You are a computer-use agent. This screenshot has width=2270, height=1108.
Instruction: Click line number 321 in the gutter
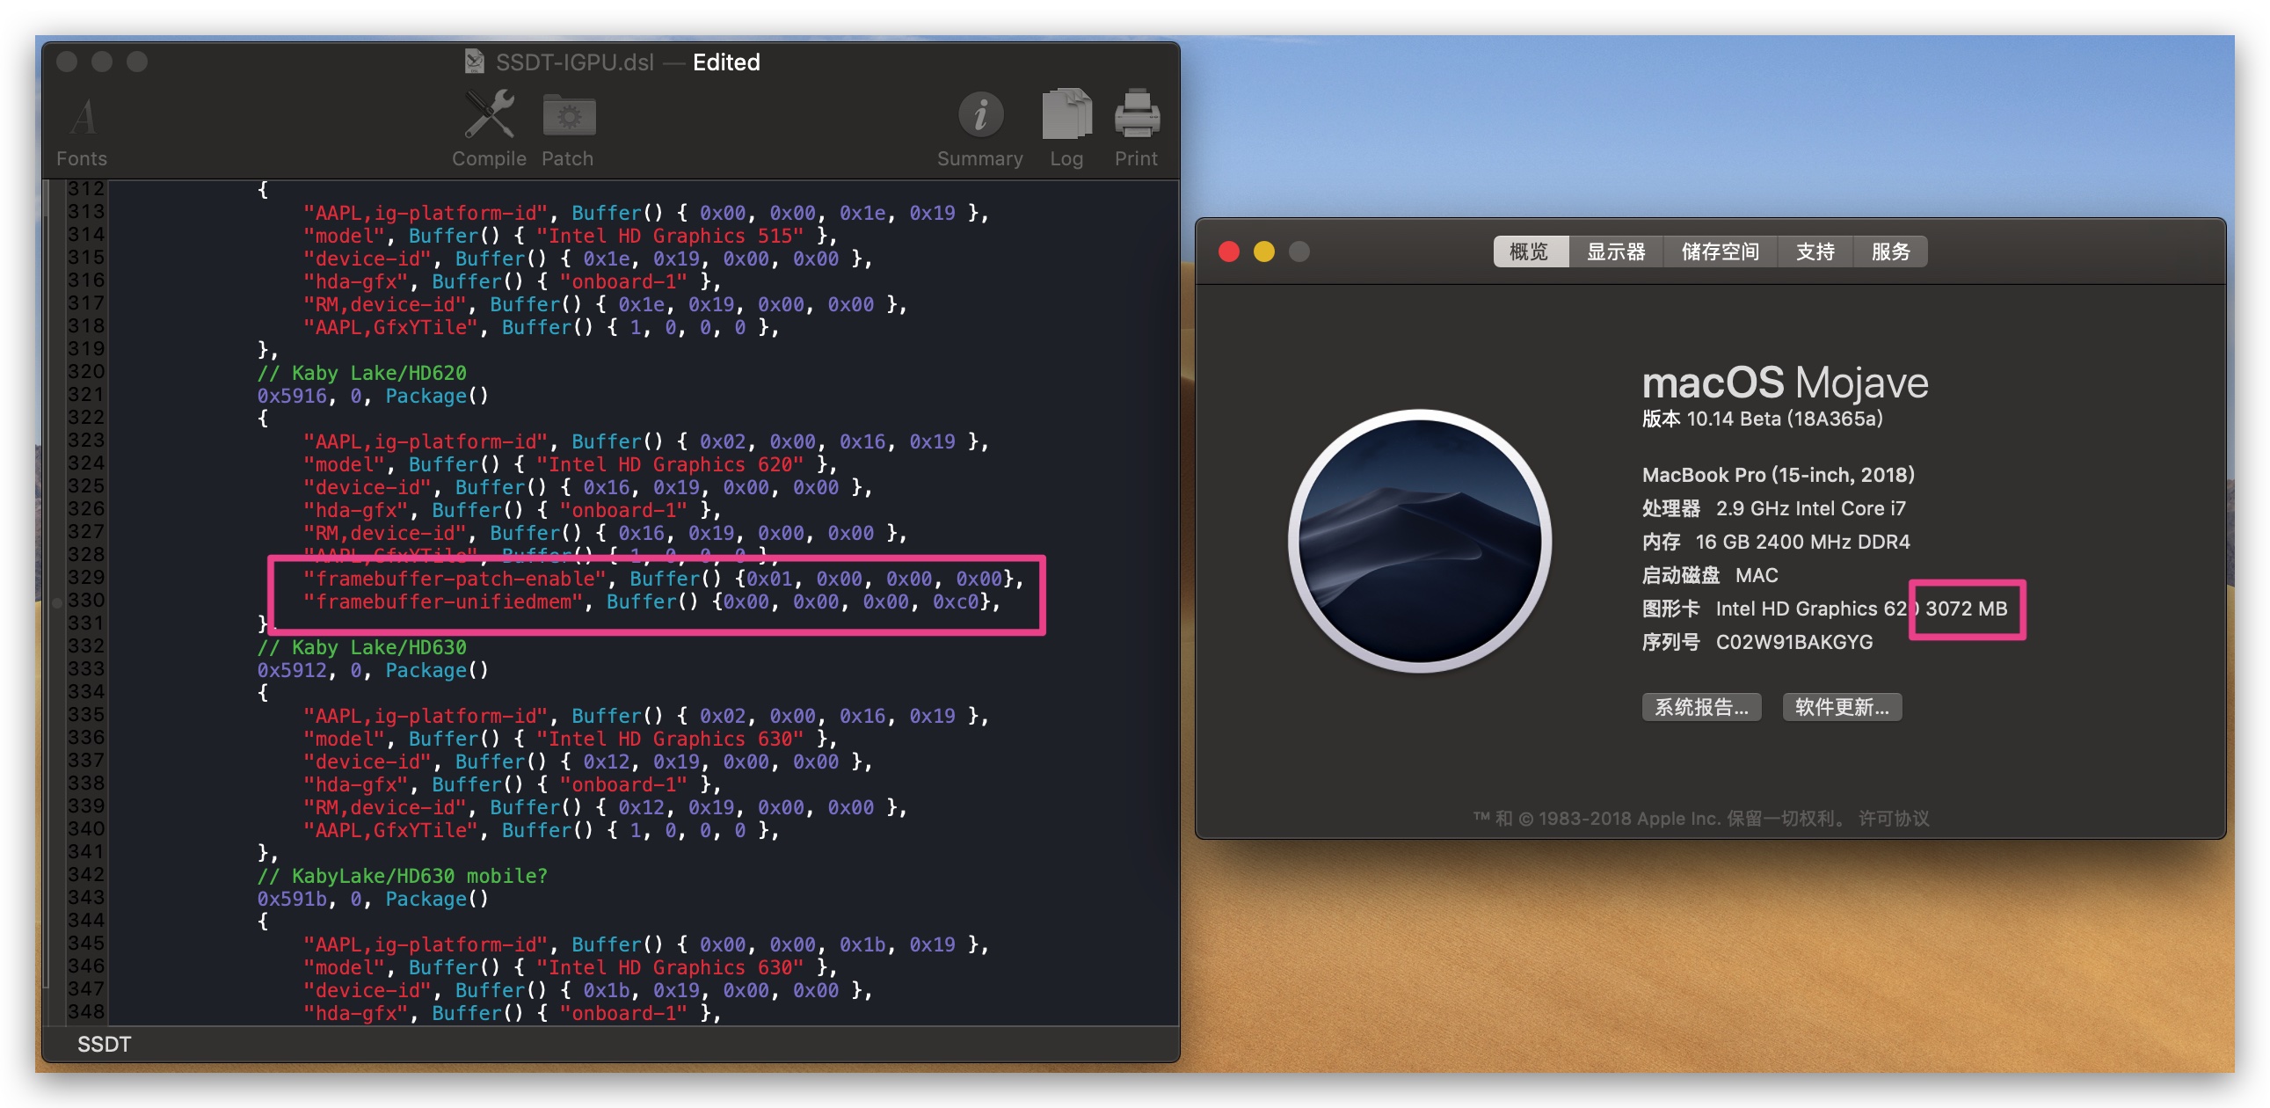pos(86,395)
